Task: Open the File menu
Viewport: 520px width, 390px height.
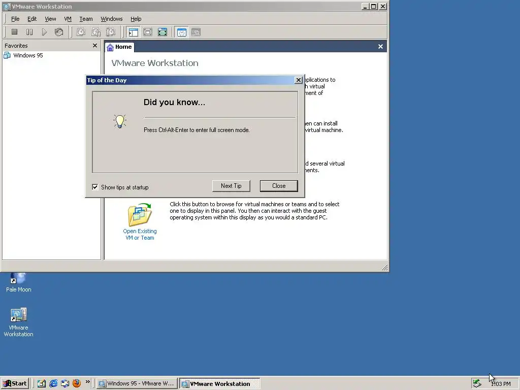Action: (x=15, y=19)
